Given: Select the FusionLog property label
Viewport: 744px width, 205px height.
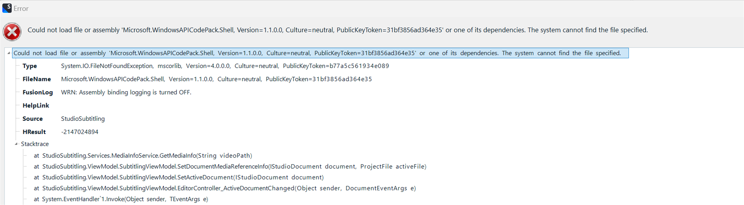Looking at the screenshot, I should [x=38, y=92].
